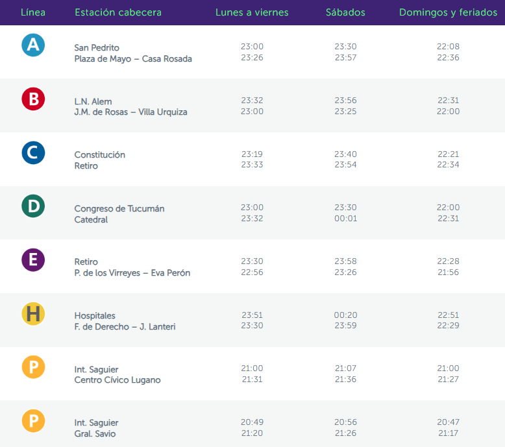Select the "Estación cabecera" column header
The width and height of the screenshot is (505, 447).
(x=118, y=12)
